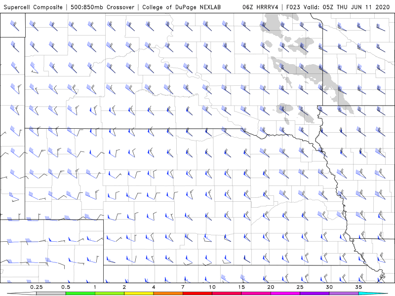Click the legend value 2
This screenshot has height=296, width=395.
click(x=124, y=287)
